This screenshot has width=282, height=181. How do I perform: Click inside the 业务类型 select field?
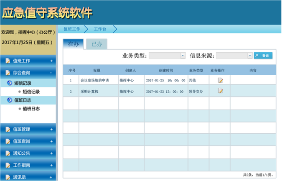pos(167,56)
